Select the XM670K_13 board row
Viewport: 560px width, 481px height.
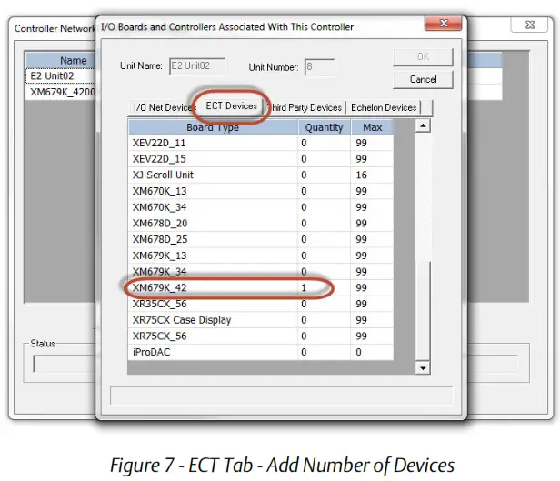tap(261, 191)
